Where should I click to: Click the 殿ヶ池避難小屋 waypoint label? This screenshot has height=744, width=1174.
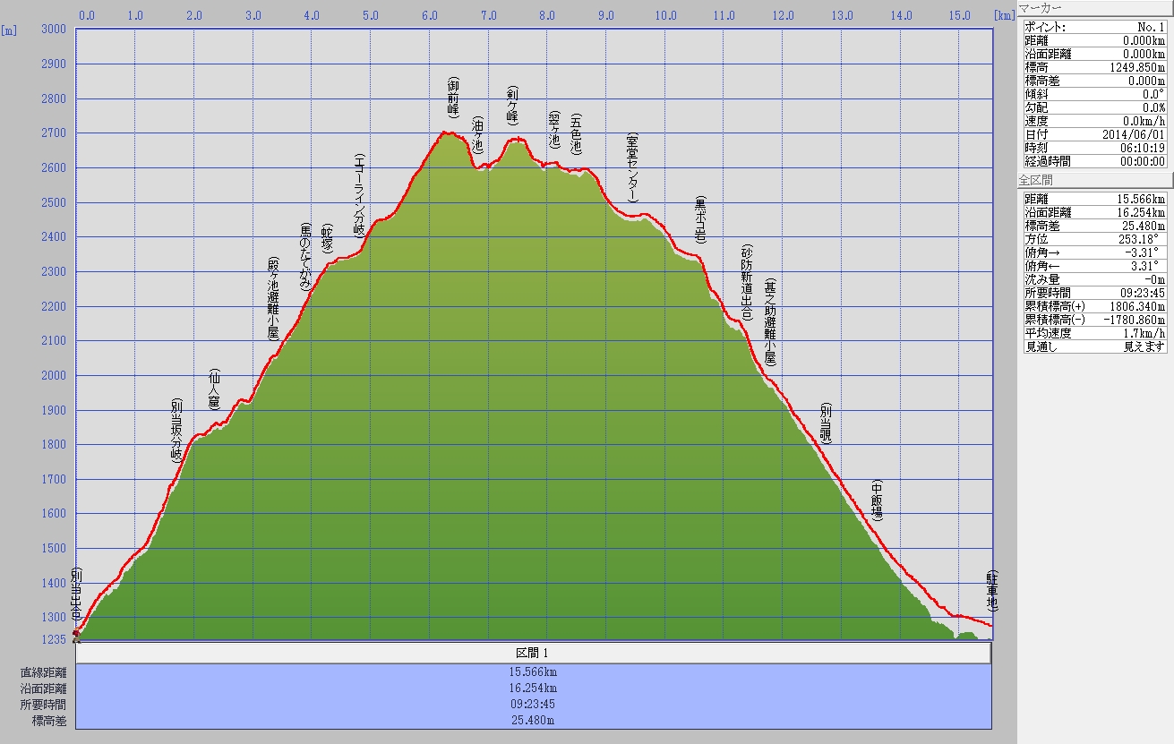[273, 299]
